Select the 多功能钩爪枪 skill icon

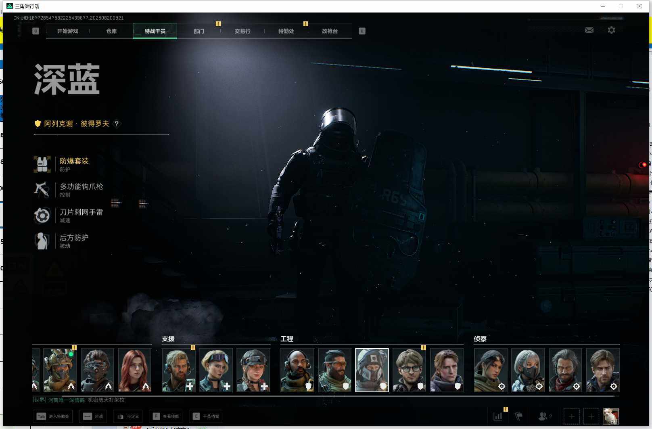click(42, 190)
